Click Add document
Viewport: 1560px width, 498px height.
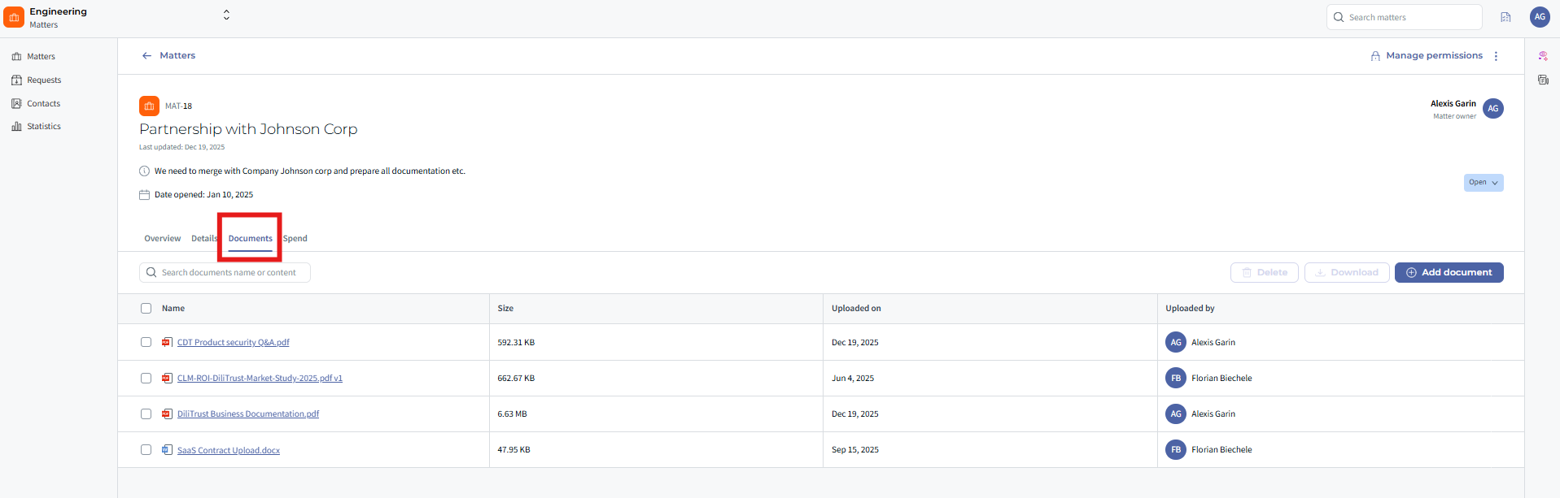pyautogui.click(x=1449, y=273)
